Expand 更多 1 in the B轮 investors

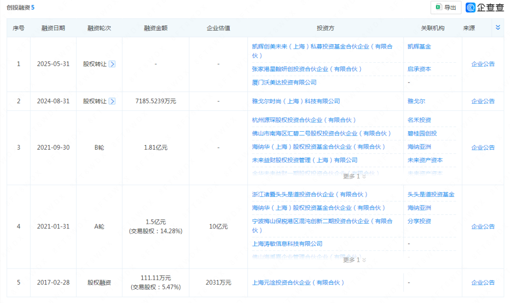(x=354, y=176)
